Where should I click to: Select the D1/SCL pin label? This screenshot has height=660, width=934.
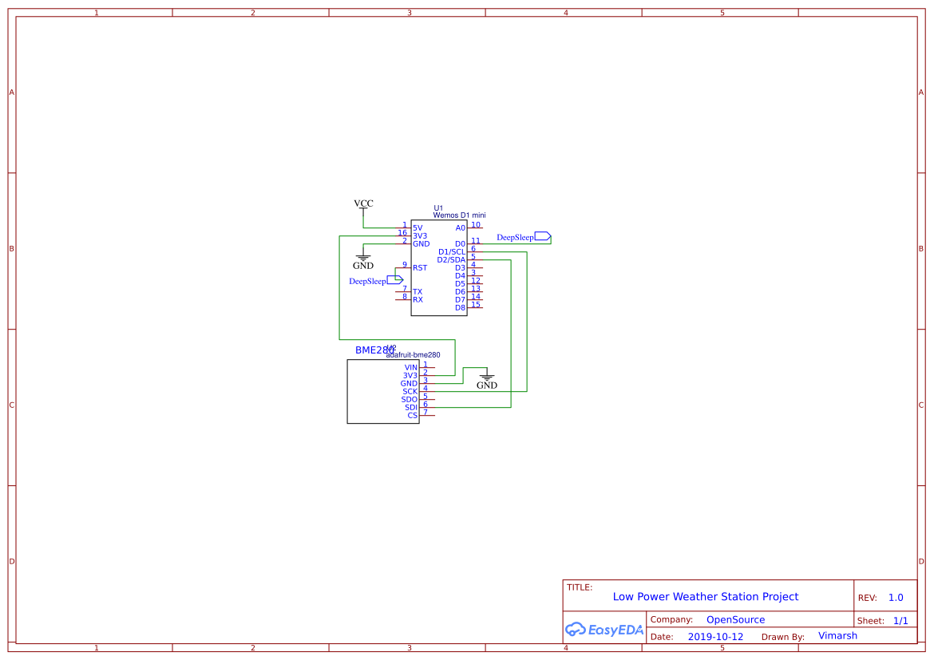(x=452, y=252)
